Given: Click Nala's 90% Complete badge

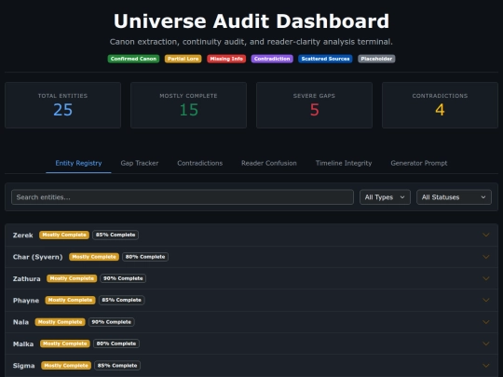Looking at the screenshot, I should tap(112, 322).
